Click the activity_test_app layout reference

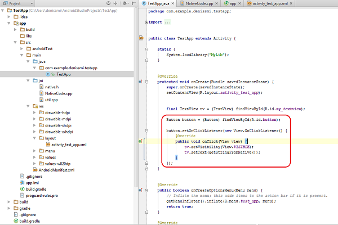tap(239, 93)
